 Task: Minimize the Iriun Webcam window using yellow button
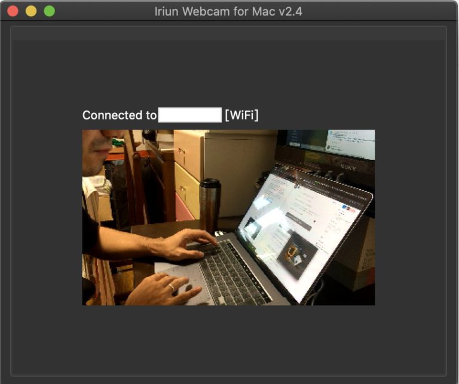31,11
